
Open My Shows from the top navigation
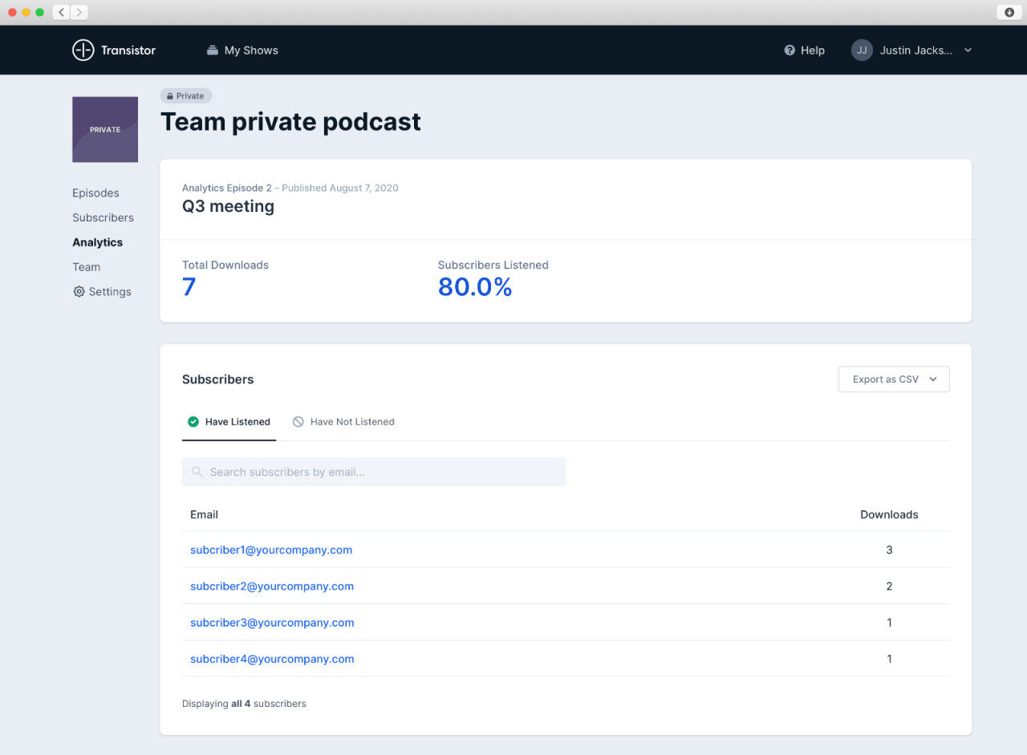pyautogui.click(x=242, y=50)
